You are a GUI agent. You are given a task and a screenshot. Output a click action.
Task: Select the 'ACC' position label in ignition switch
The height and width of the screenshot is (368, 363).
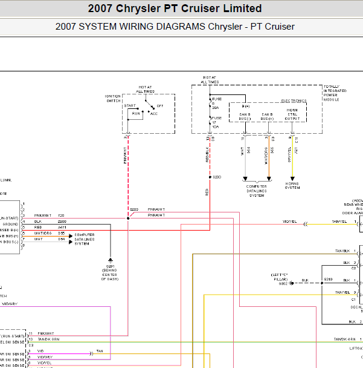click(x=154, y=114)
